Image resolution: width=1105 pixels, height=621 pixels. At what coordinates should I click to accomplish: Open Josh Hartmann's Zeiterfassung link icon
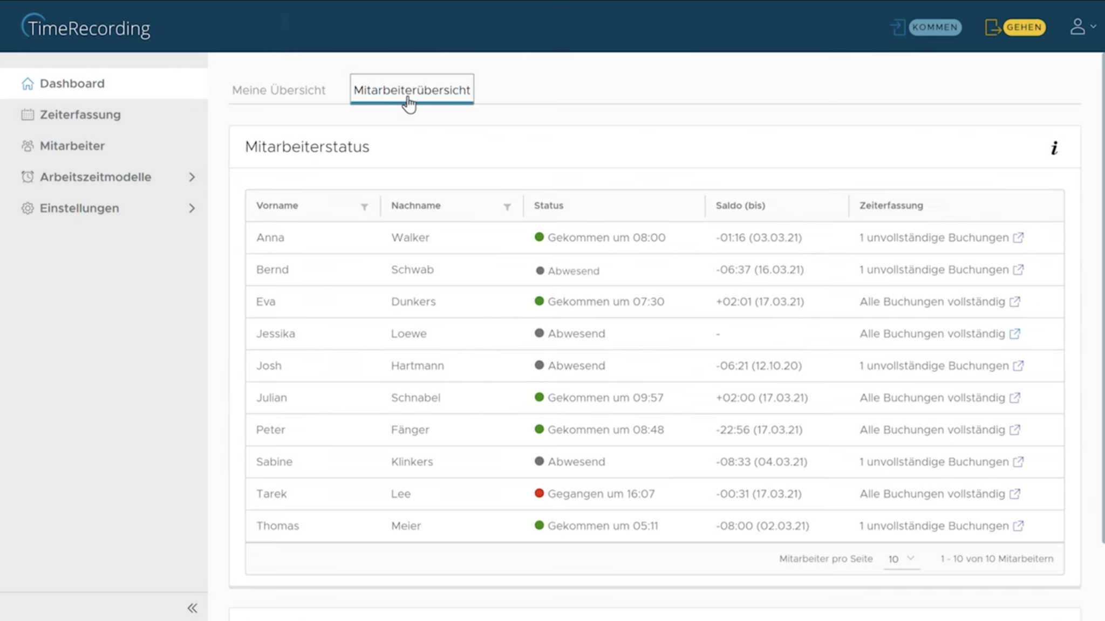click(1018, 365)
